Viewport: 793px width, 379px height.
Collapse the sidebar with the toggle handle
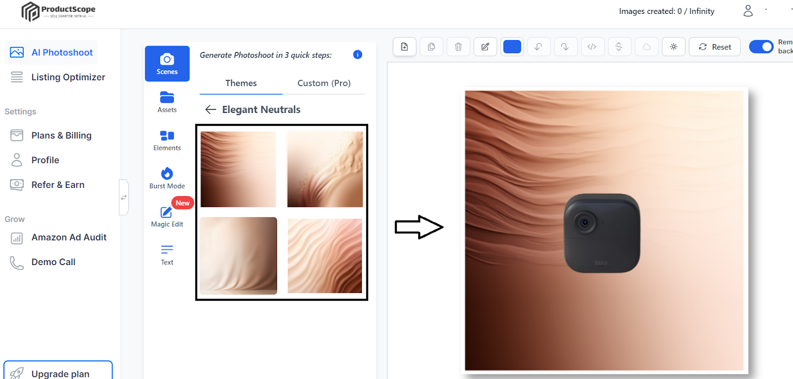pyautogui.click(x=124, y=197)
